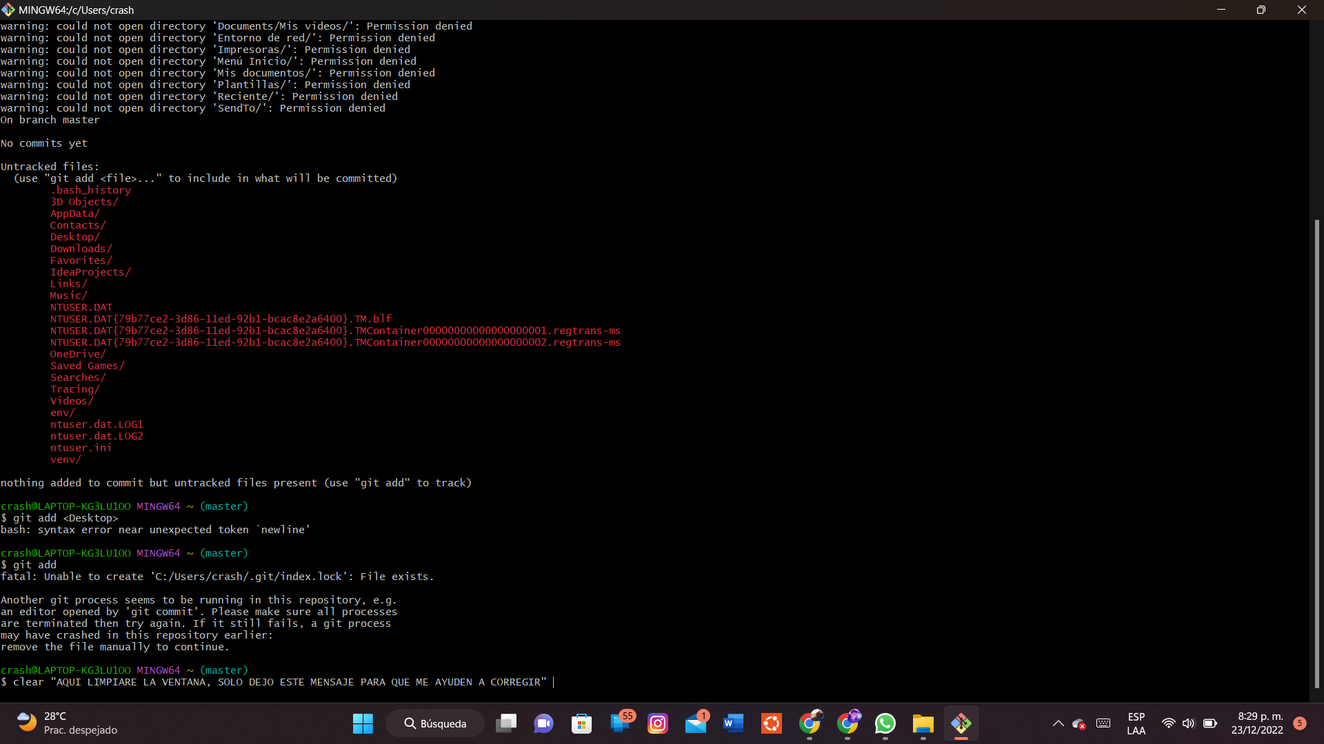Image resolution: width=1324 pixels, height=744 pixels.
Task: Open the taskbar app with badge 55
Action: point(621,722)
